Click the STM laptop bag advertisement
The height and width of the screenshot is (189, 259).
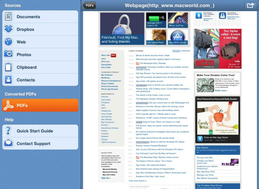coord(218,49)
